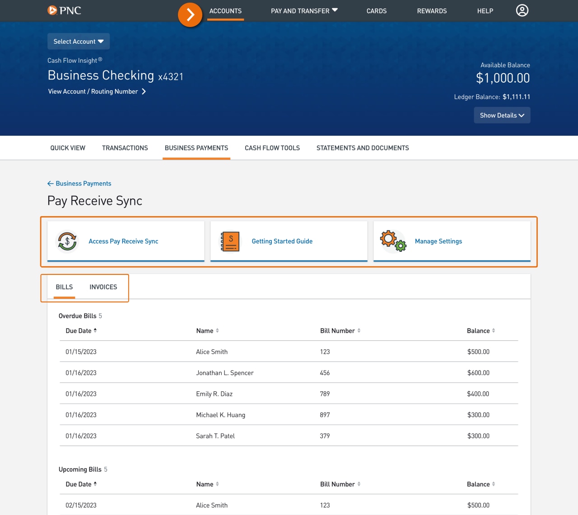Open the CARDS menu item
Screen dimensions: 578x515
coord(376,11)
